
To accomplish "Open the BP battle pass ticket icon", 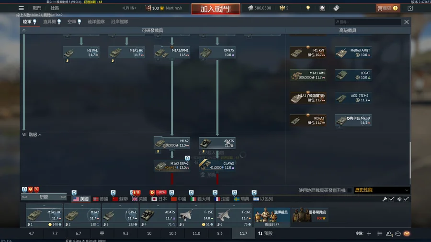I will 336,8.
